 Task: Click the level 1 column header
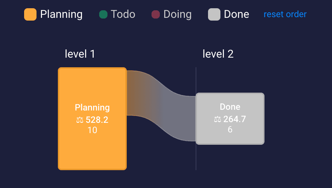[80, 54]
